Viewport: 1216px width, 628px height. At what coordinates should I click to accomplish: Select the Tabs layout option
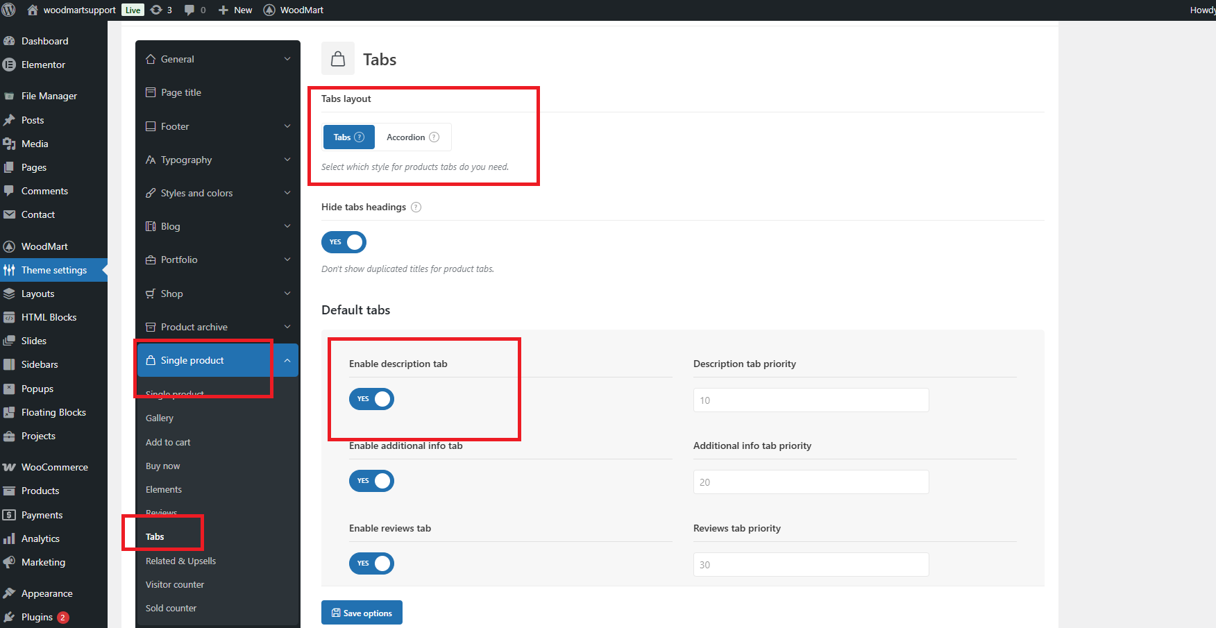pyautogui.click(x=349, y=137)
